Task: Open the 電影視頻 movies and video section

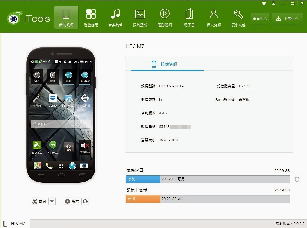Action: point(164,17)
